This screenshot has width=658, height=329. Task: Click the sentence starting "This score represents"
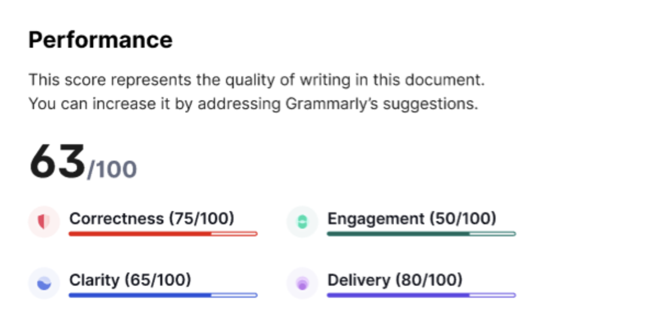click(257, 80)
